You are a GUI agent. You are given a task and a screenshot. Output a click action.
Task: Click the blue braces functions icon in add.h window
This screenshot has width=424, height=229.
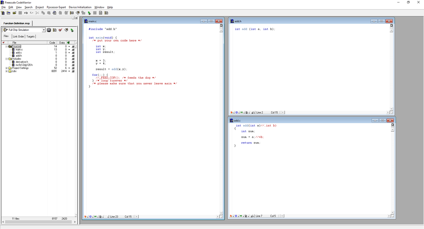(x=236, y=113)
